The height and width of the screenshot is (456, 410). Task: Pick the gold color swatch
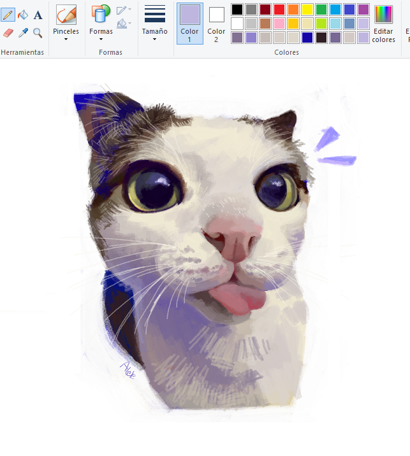click(x=293, y=24)
